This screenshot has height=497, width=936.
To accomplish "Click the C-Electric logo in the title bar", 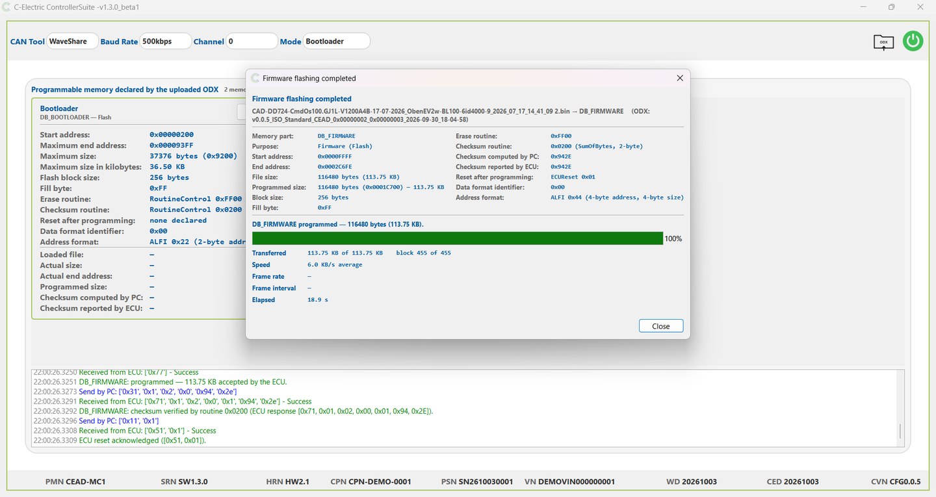I will click(x=6, y=6).
